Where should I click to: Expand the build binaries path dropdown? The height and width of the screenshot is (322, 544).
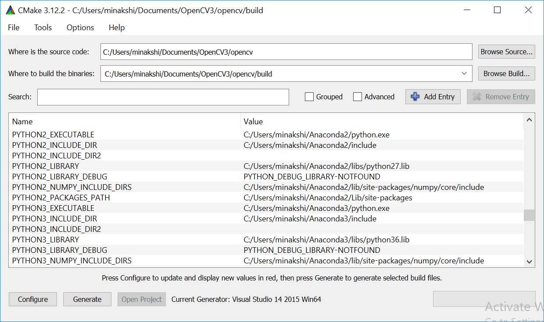[464, 73]
